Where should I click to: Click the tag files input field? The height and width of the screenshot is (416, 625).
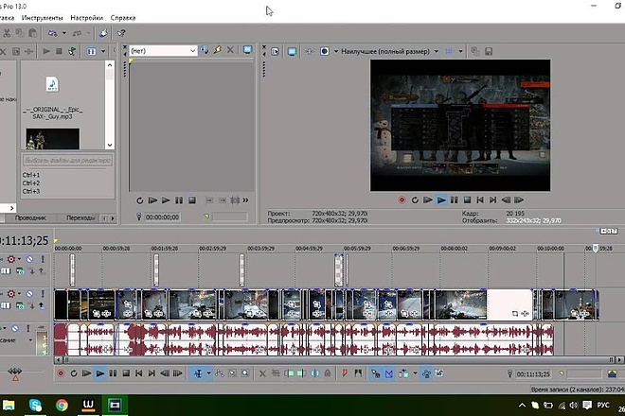click(67, 161)
